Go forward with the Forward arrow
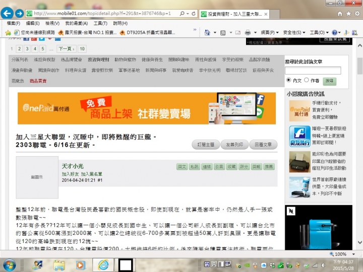The width and height of the screenshot is (363, 272). coord(20,14)
